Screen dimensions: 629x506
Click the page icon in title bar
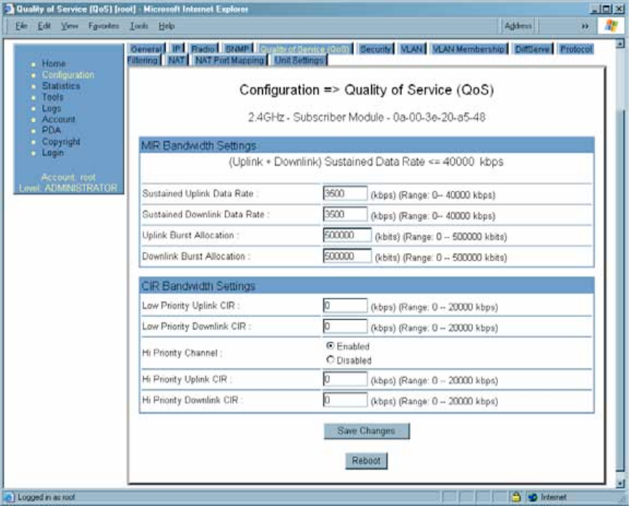7,9
